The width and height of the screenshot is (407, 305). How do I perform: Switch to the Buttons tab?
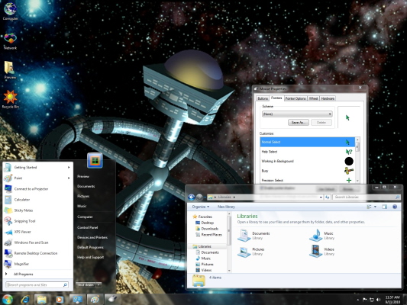coord(263,98)
